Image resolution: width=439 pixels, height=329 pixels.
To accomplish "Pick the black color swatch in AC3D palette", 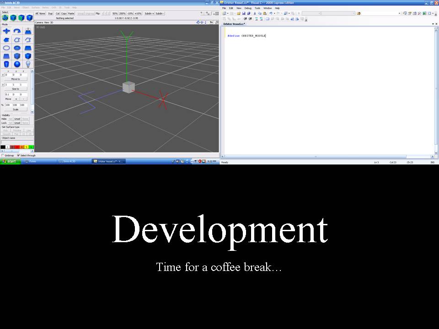I will [3, 147].
